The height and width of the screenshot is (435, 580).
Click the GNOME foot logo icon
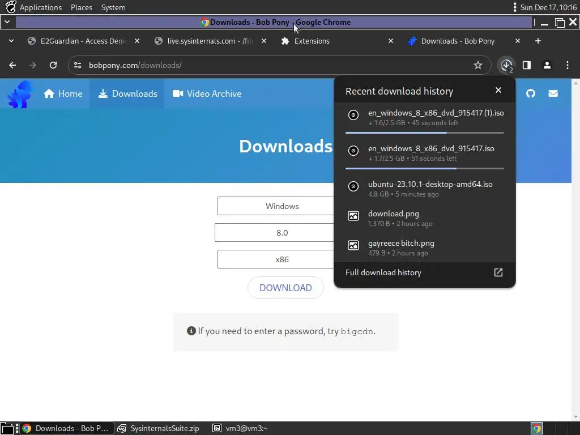click(x=10, y=7)
